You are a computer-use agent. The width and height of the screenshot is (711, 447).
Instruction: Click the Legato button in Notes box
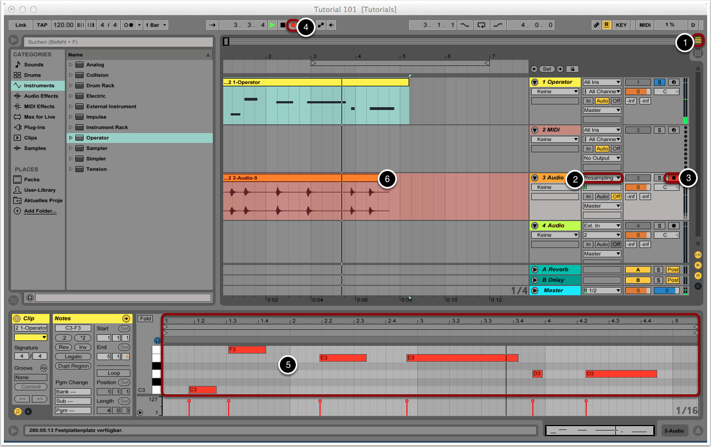click(x=73, y=357)
